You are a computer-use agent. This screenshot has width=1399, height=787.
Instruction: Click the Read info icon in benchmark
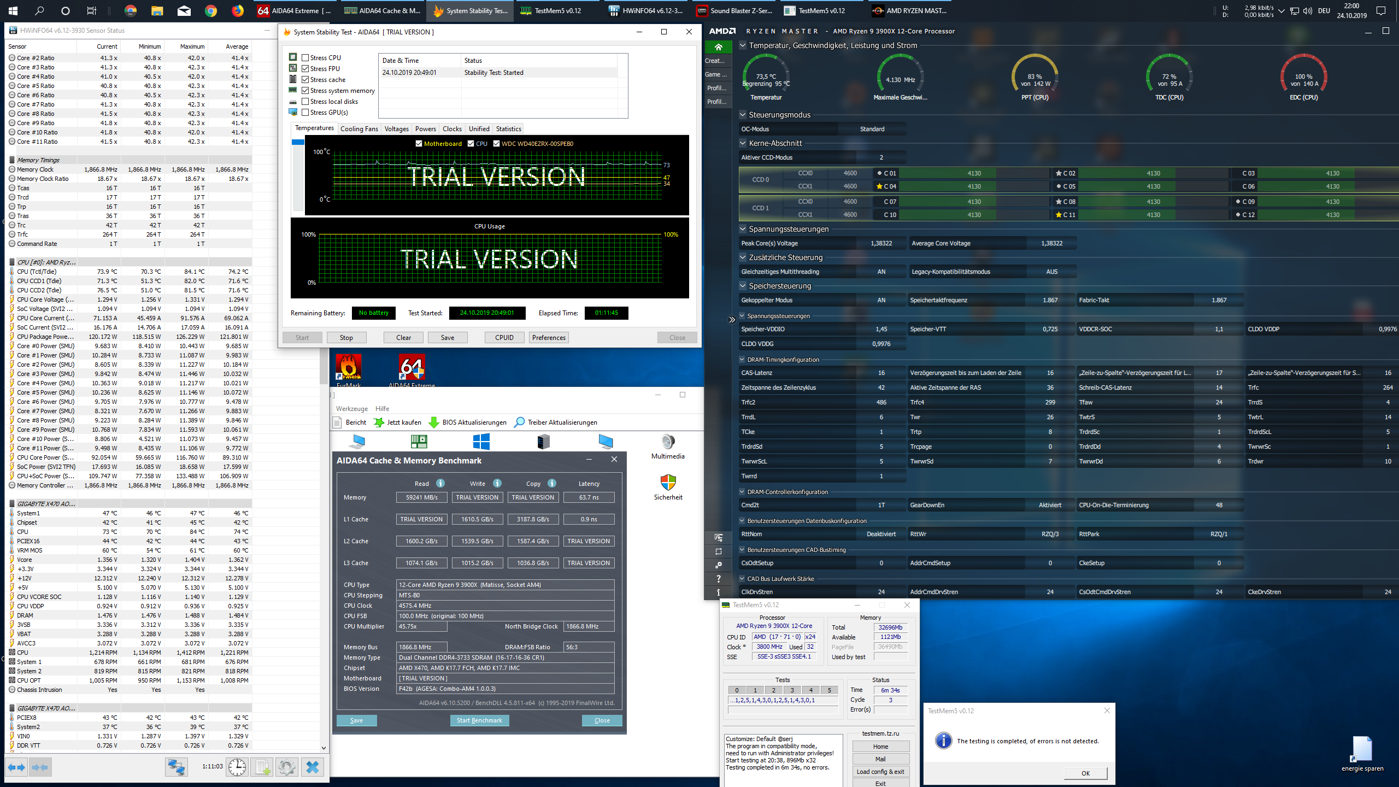point(440,483)
